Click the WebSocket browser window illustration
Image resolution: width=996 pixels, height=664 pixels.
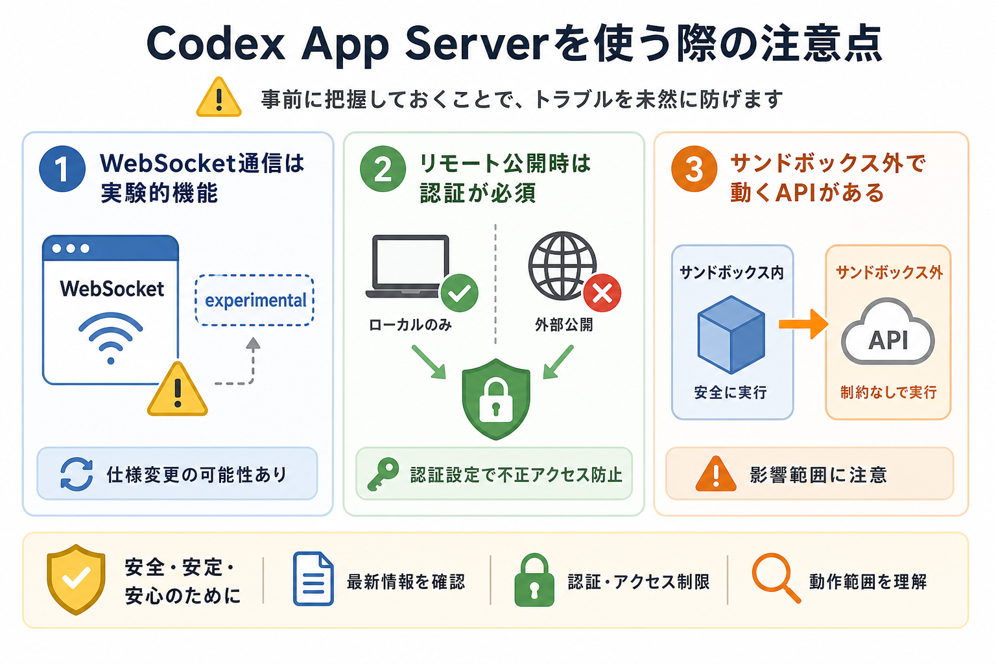(x=110, y=310)
